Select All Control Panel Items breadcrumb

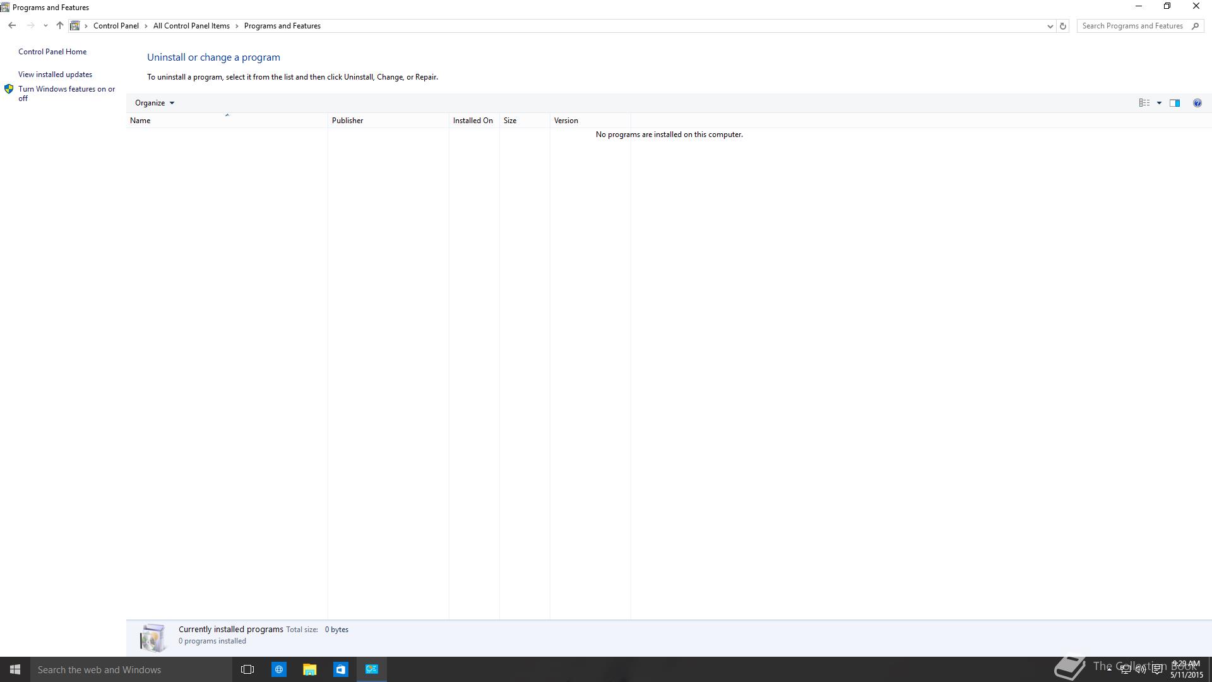(x=191, y=26)
